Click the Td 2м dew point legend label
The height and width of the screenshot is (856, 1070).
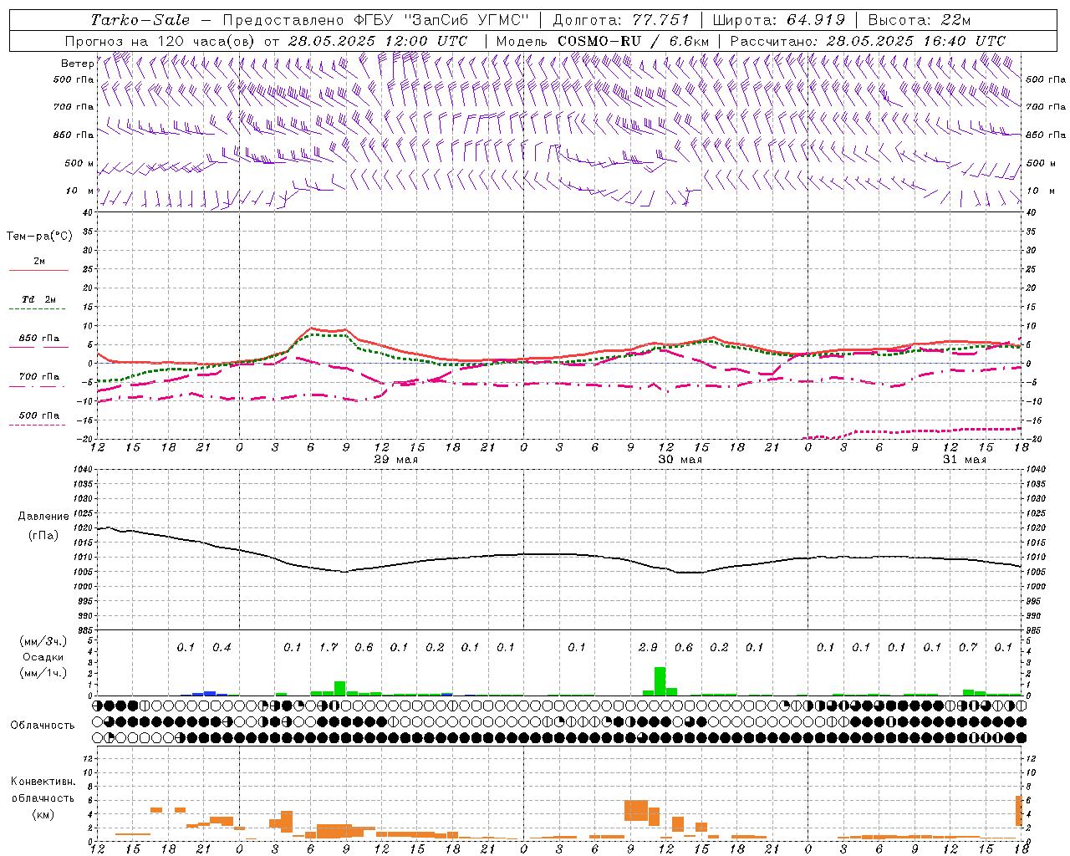(39, 299)
